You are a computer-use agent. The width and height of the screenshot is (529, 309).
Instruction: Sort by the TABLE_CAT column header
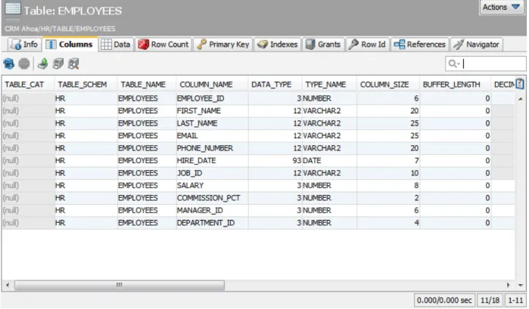[x=28, y=85]
